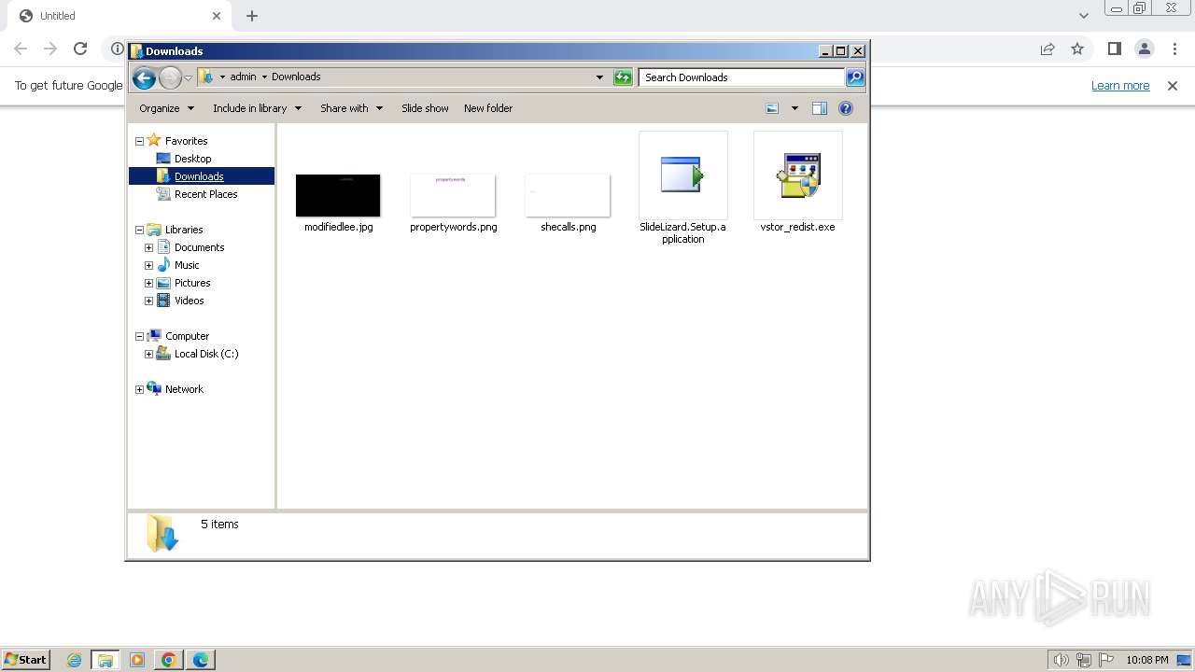
Task: Open Chrome tab search chevron
Action: click(1083, 15)
